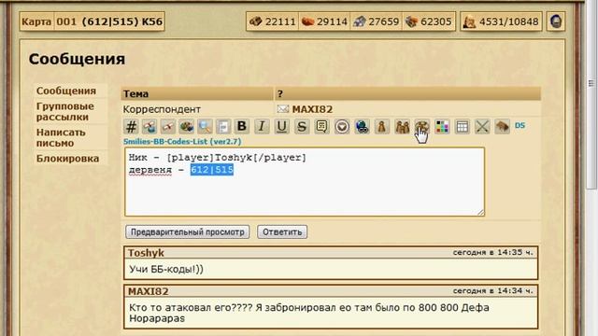Click the iron resource icon 27659

point(359,21)
